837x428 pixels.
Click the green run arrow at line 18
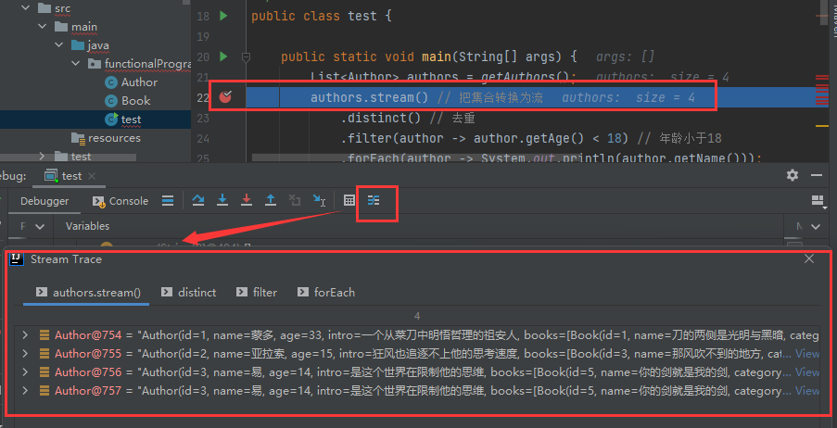[223, 16]
